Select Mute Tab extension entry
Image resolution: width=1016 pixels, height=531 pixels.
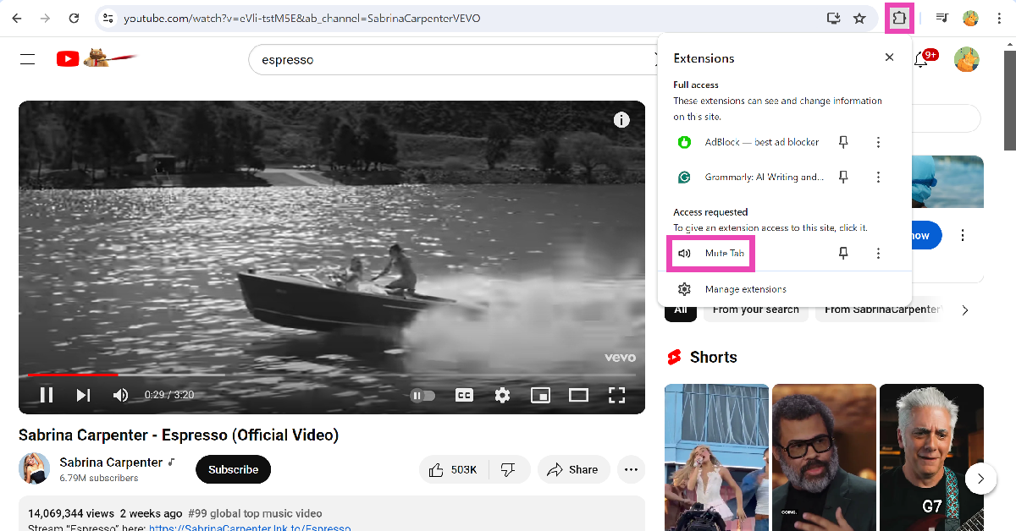pyautogui.click(x=724, y=254)
